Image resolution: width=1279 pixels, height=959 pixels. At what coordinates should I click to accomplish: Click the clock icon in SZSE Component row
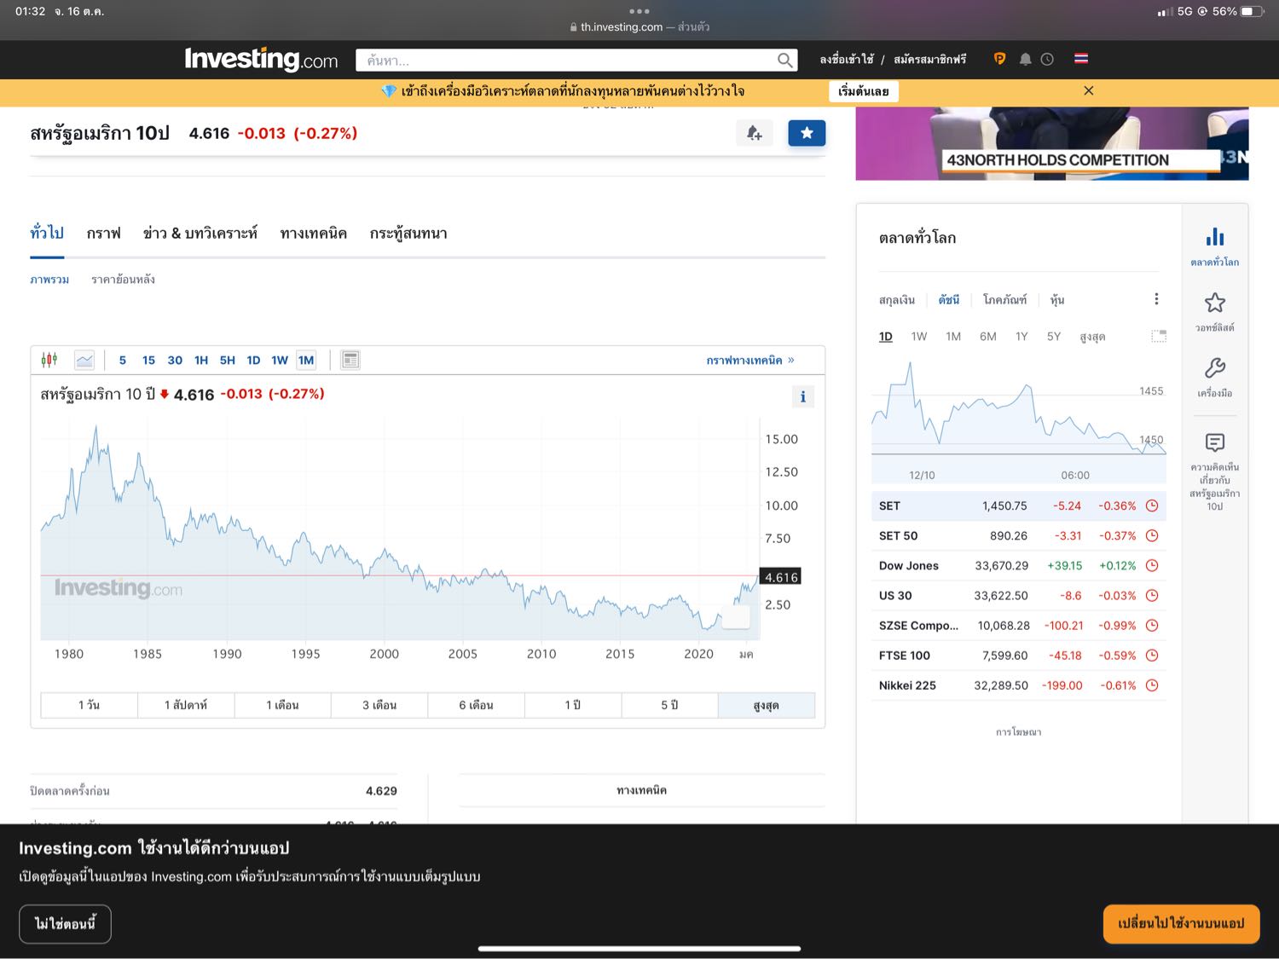pos(1152,626)
